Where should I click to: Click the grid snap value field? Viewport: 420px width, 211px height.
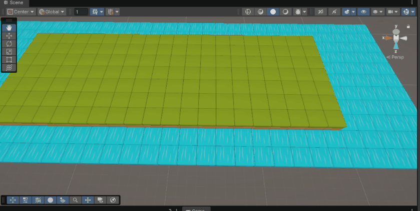(x=81, y=11)
